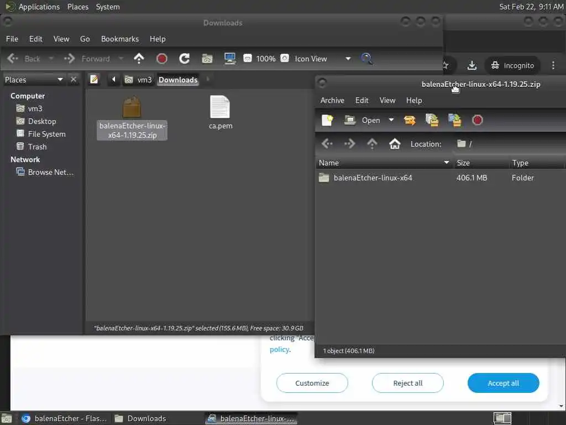Stop loading in the Downloads file manager

(162, 59)
